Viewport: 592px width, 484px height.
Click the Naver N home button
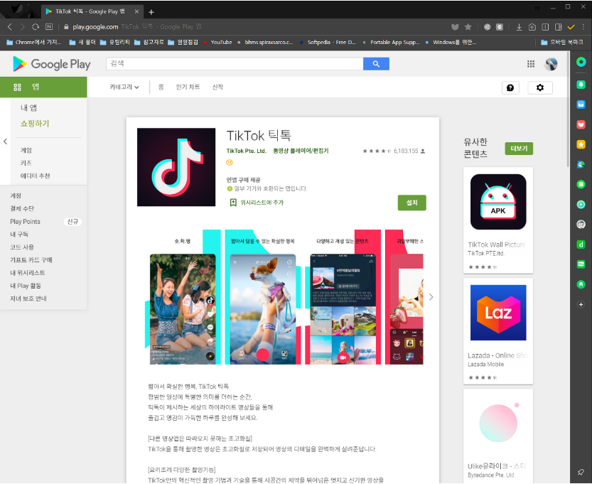tap(49, 27)
